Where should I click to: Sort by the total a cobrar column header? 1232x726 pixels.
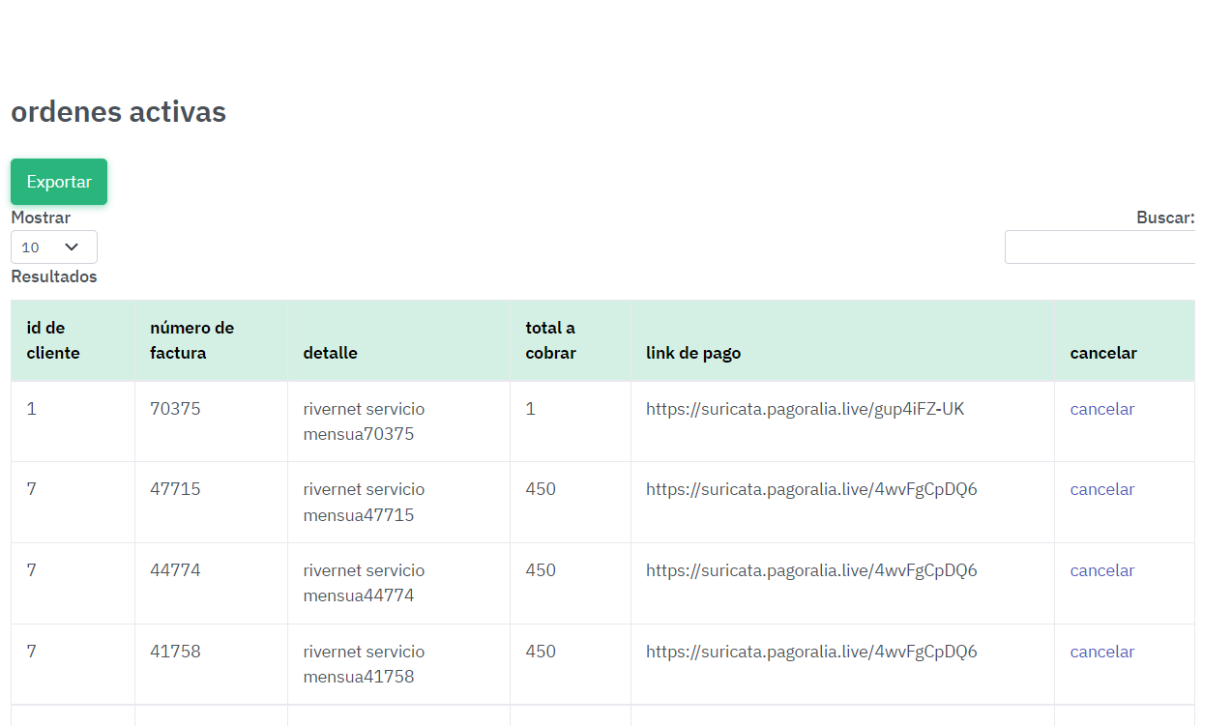point(550,340)
